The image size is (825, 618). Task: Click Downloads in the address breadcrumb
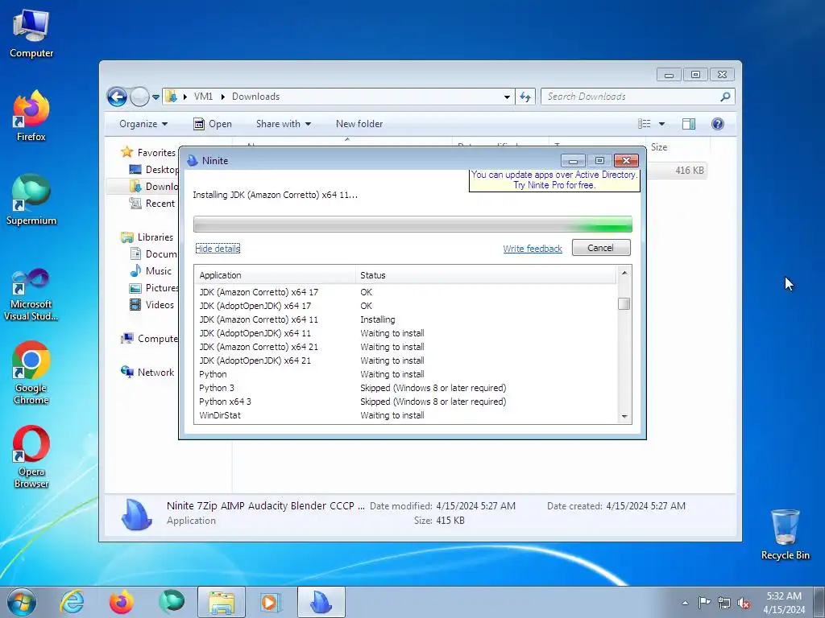pos(255,97)
